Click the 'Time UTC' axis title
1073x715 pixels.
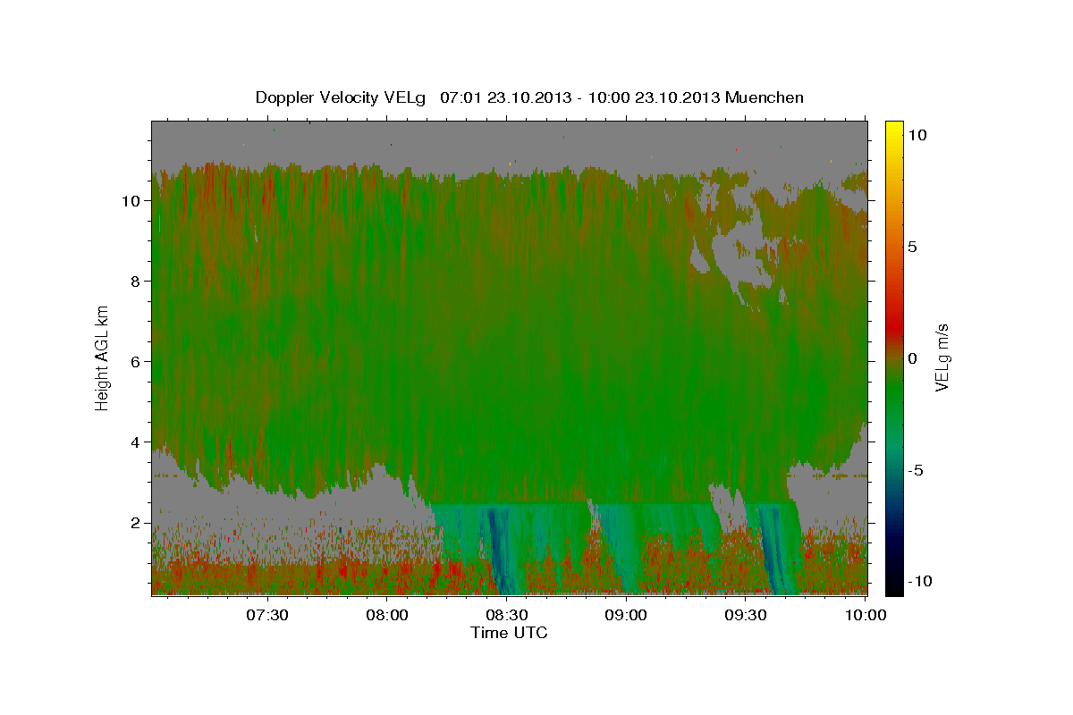coord(509,633)
